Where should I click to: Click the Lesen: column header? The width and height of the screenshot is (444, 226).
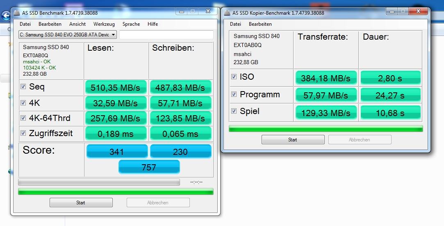pyautogui.click(x=100, y=48)
